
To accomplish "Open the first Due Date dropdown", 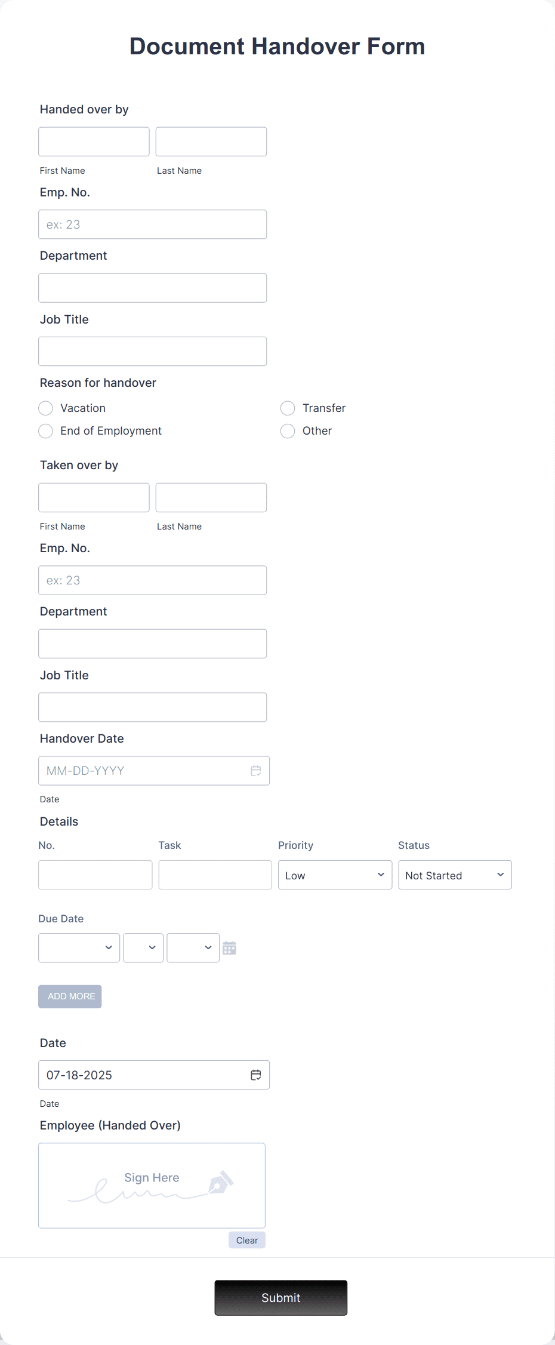I will pyautogui.click(x=79, y=947).
